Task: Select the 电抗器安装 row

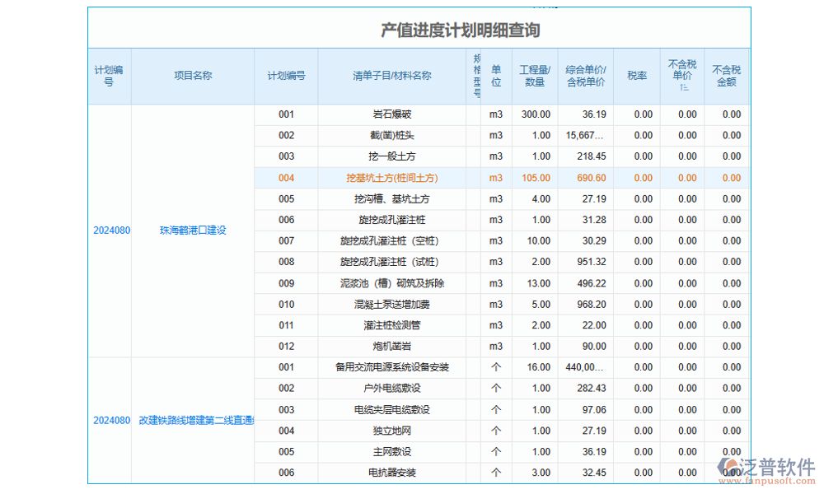Action: (x=391, y=473)
